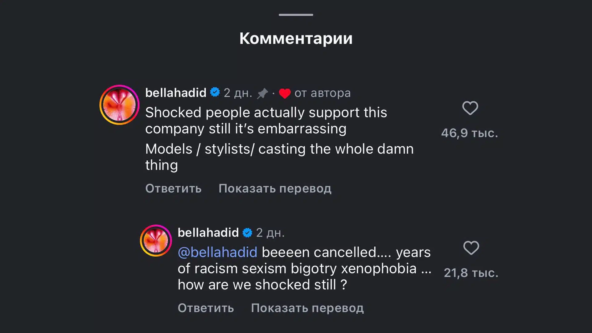Image resolution: width=592 pixels, height=333 pixels.
Task: Click the pinned comment pin icon
Action: (x=263, y=93)
